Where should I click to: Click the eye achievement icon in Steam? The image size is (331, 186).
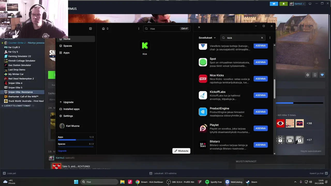coord(280,123)
